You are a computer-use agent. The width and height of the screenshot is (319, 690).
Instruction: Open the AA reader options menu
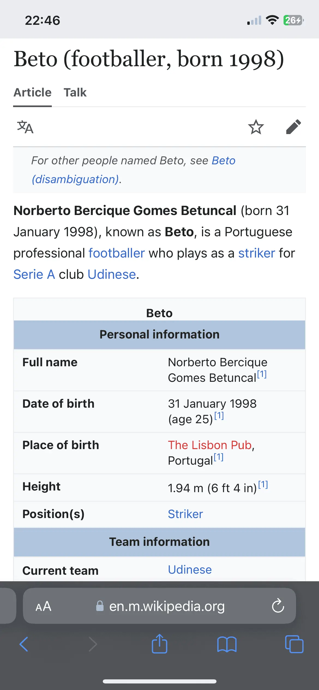pos(43,606)
